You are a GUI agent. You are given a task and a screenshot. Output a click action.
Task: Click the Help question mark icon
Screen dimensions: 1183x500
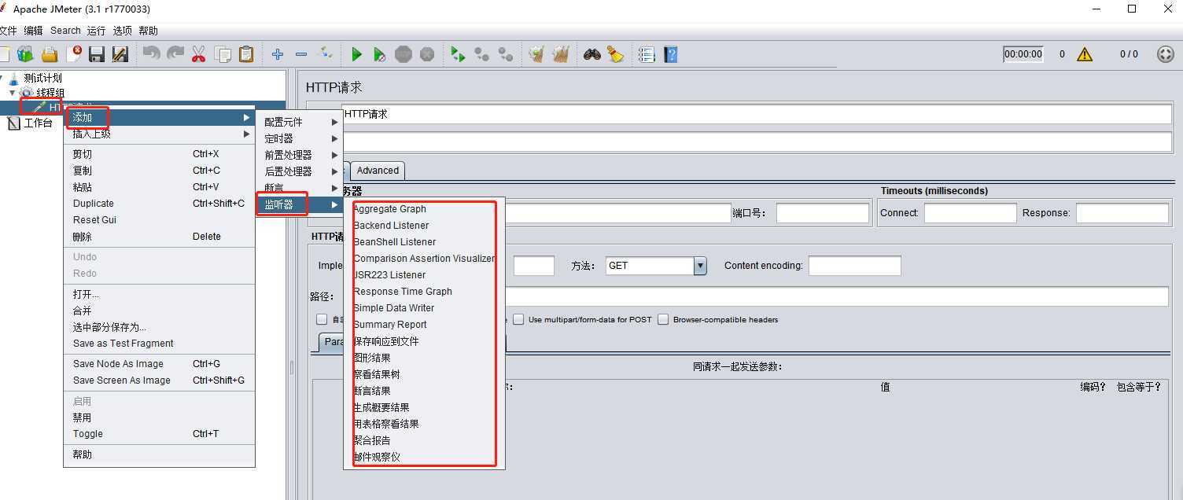coord(670,54)
